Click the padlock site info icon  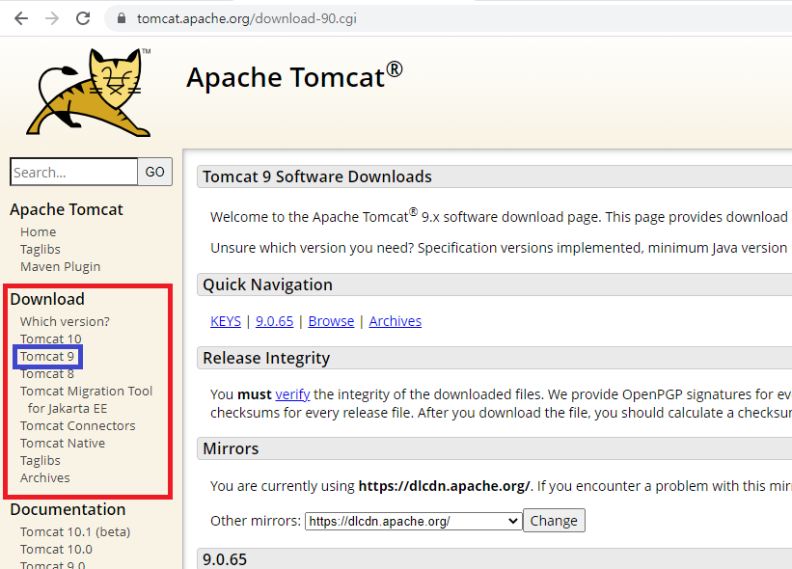coord(122,18)
